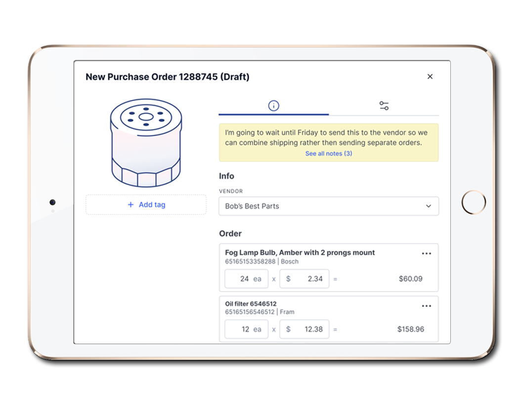Select the oil filter product illustration

coord(146,144)
